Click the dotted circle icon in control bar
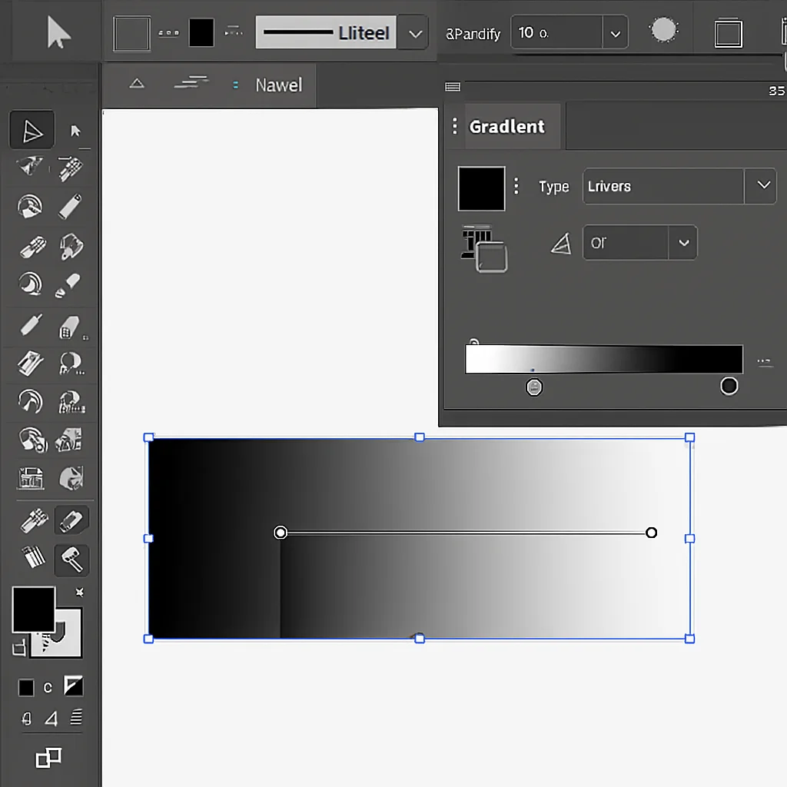 pyautogui.click(x=664, y=30)
